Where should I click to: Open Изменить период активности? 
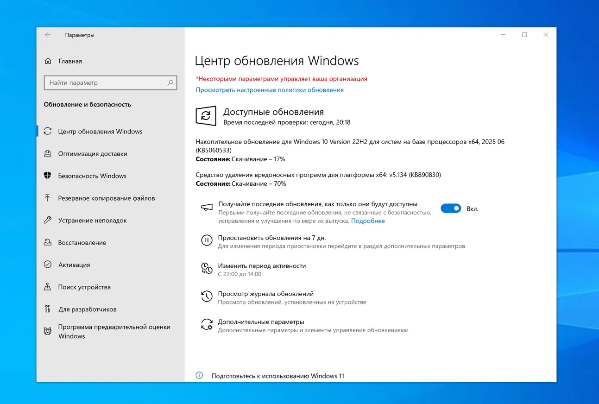pos(262,266)
